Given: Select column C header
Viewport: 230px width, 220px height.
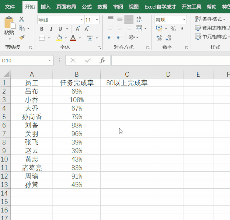Looking at the screenshot, I should [x=127, y=74].
